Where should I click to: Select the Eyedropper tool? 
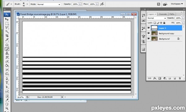pyautogui.click(x=7, y=100)
